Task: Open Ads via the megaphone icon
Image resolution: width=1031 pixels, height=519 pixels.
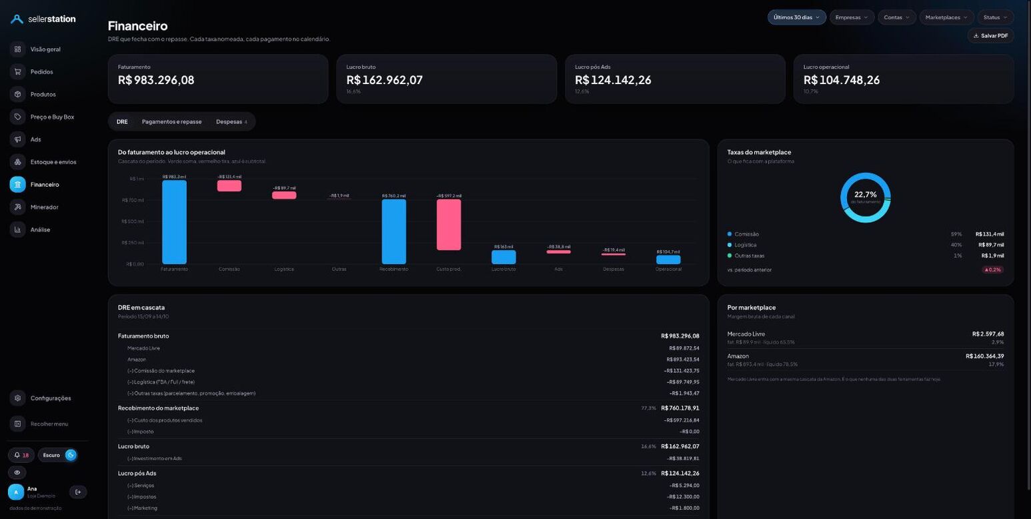Action: coord(17,139)
